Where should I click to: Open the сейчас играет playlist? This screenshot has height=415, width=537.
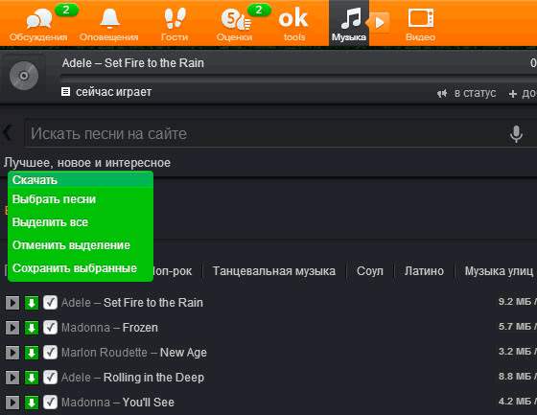pos(106,92)
